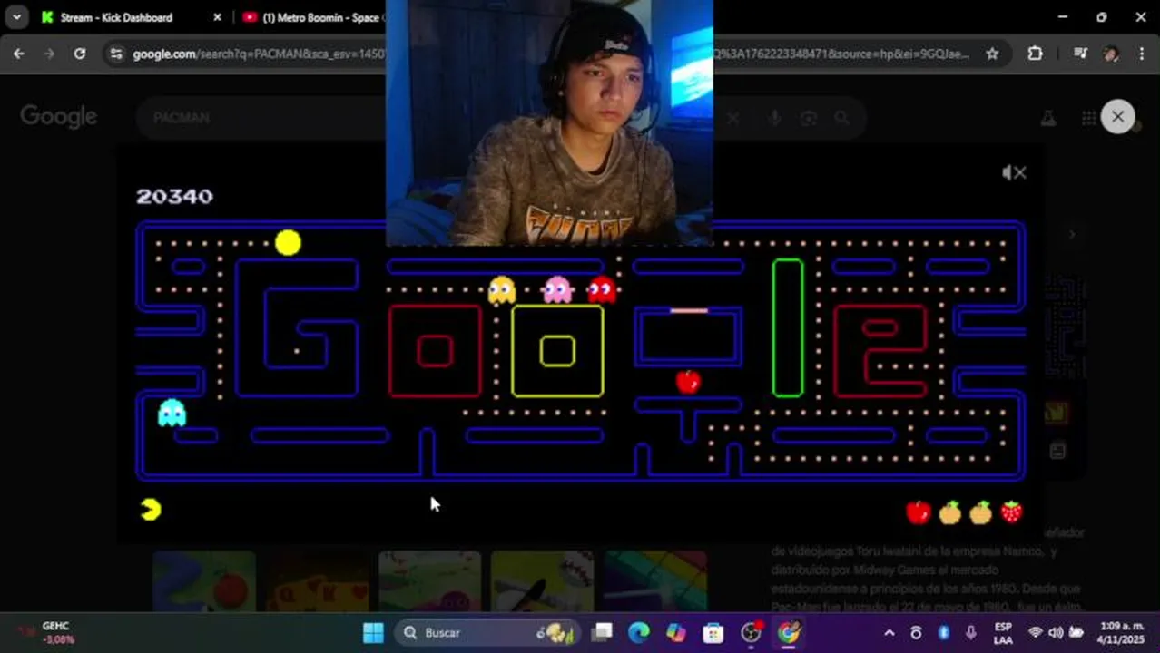Clear the Google search query
The height and width of the screenshot is (653, 1160).
click(x=733, y=118)
